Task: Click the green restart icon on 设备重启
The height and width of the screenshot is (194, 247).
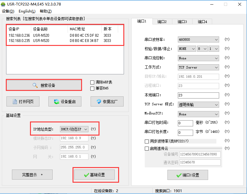Action: point(56,101)
